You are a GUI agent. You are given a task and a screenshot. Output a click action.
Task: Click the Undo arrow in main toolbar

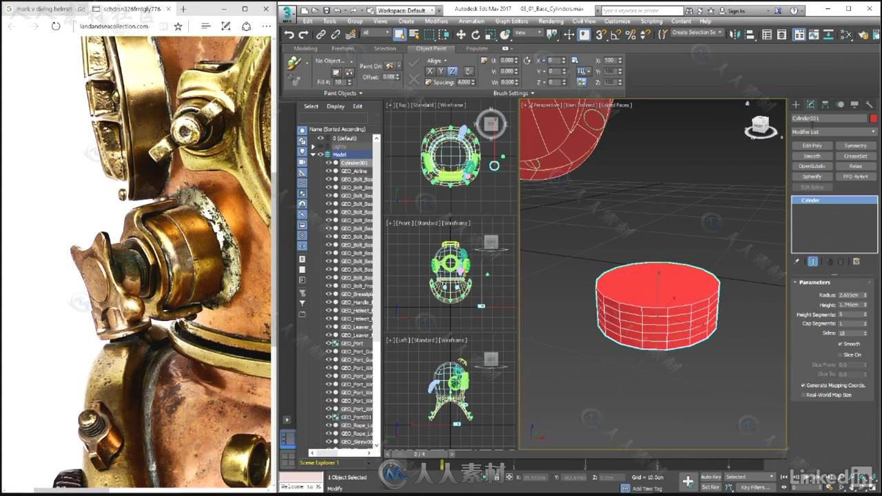289,34
